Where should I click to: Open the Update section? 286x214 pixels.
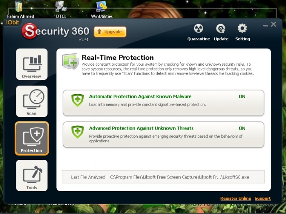point(221,32)
